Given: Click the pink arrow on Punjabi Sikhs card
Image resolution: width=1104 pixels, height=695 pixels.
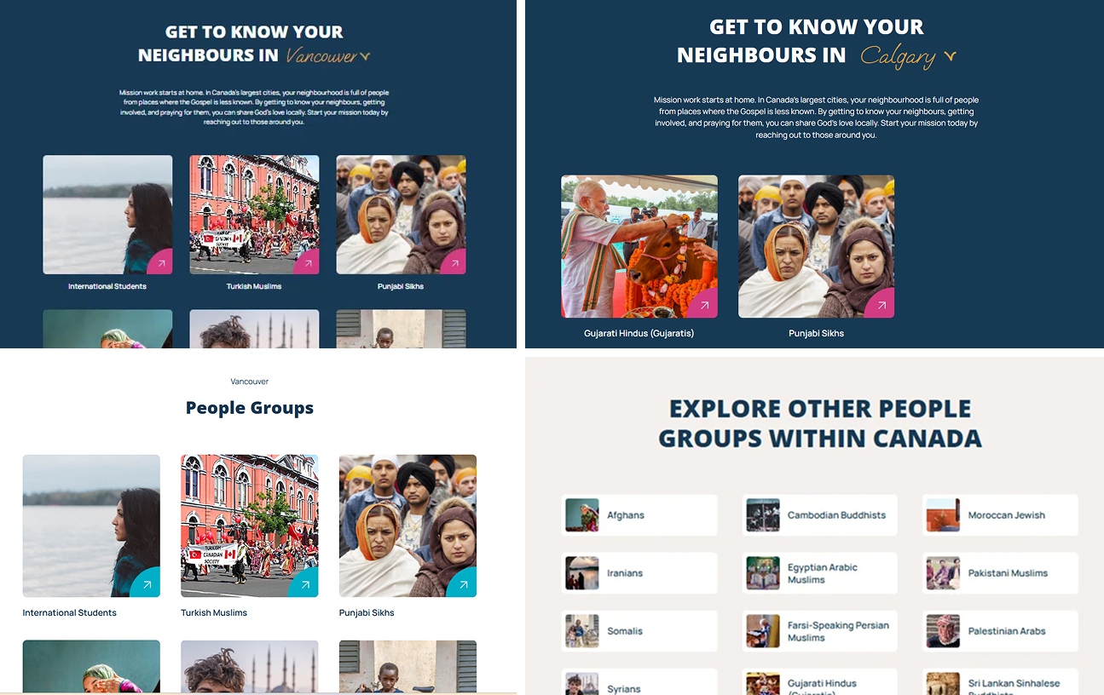Looking at the screenshot, I should click(x=454, y=261).
